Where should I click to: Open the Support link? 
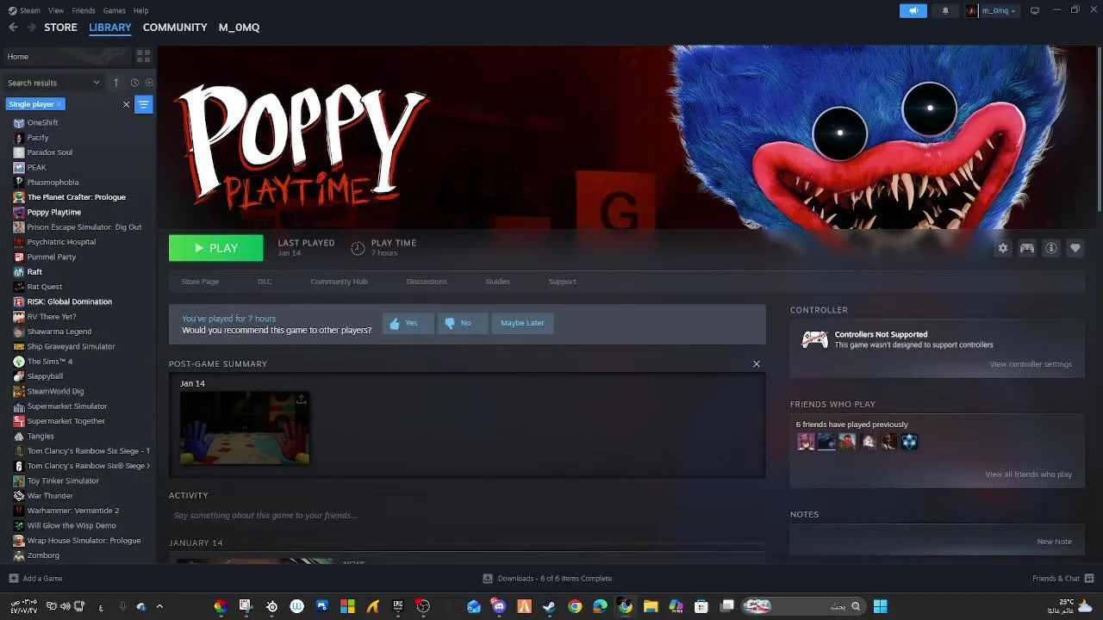[x=562, y=282]
